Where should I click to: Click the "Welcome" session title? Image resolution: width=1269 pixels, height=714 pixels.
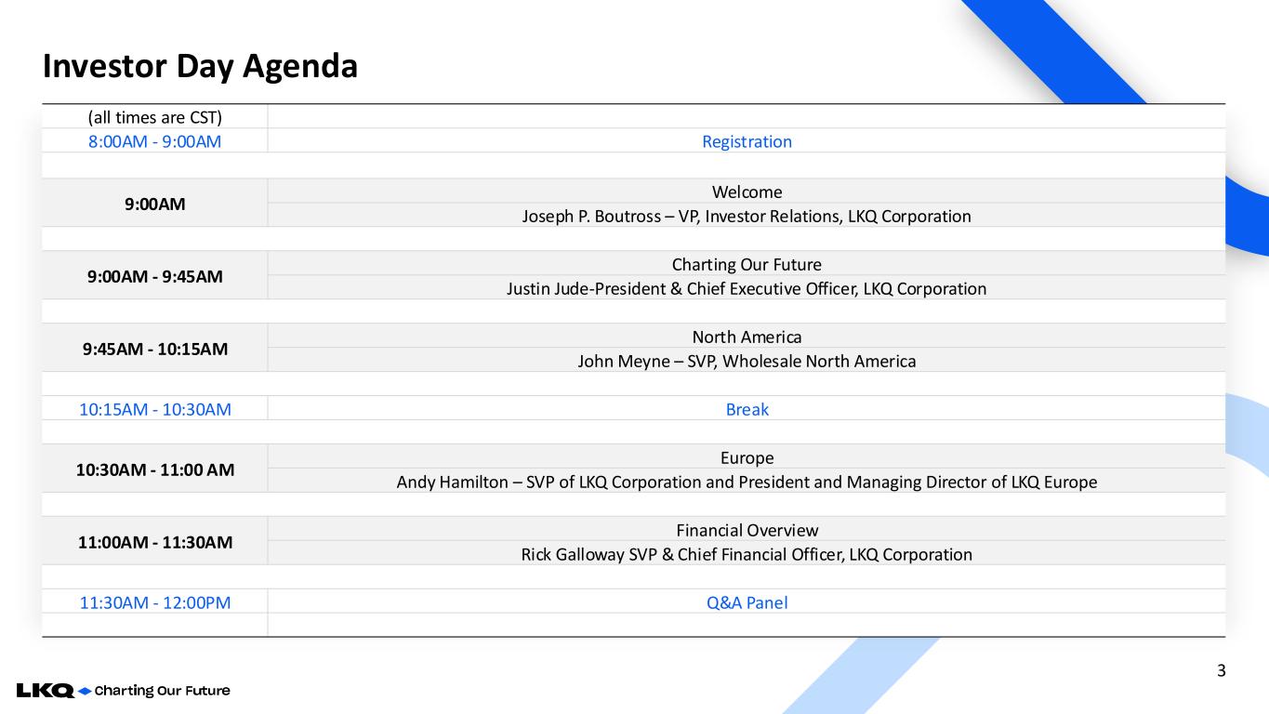click(747, 192)
